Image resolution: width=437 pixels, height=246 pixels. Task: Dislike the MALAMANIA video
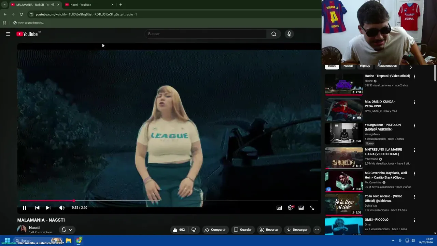pos(194,230)
